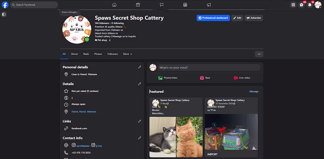Click the Reel post option

(205, 78)
